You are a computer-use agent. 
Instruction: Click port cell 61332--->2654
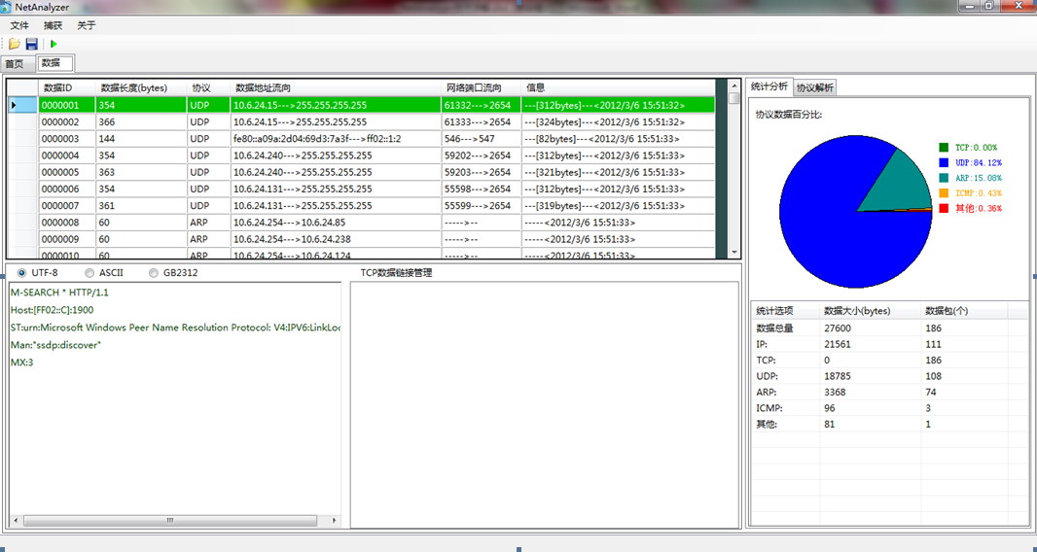click(x=481, y=105)
